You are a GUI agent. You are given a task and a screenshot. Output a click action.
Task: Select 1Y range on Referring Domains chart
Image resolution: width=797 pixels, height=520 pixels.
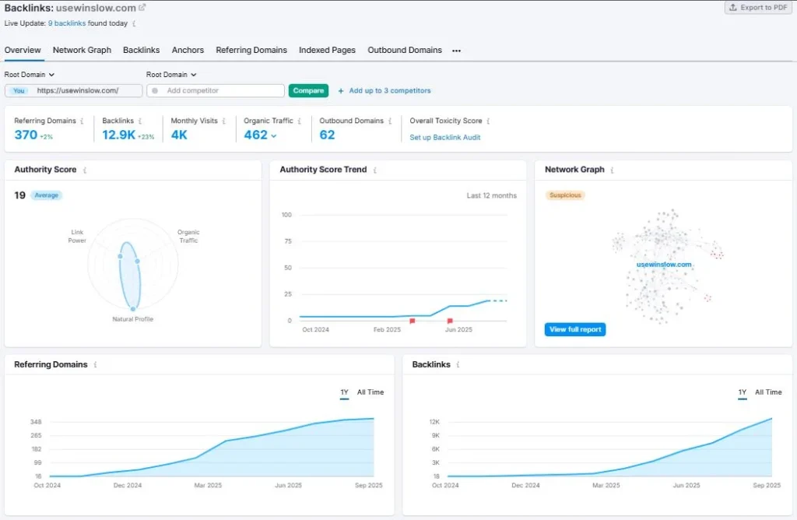344,392
